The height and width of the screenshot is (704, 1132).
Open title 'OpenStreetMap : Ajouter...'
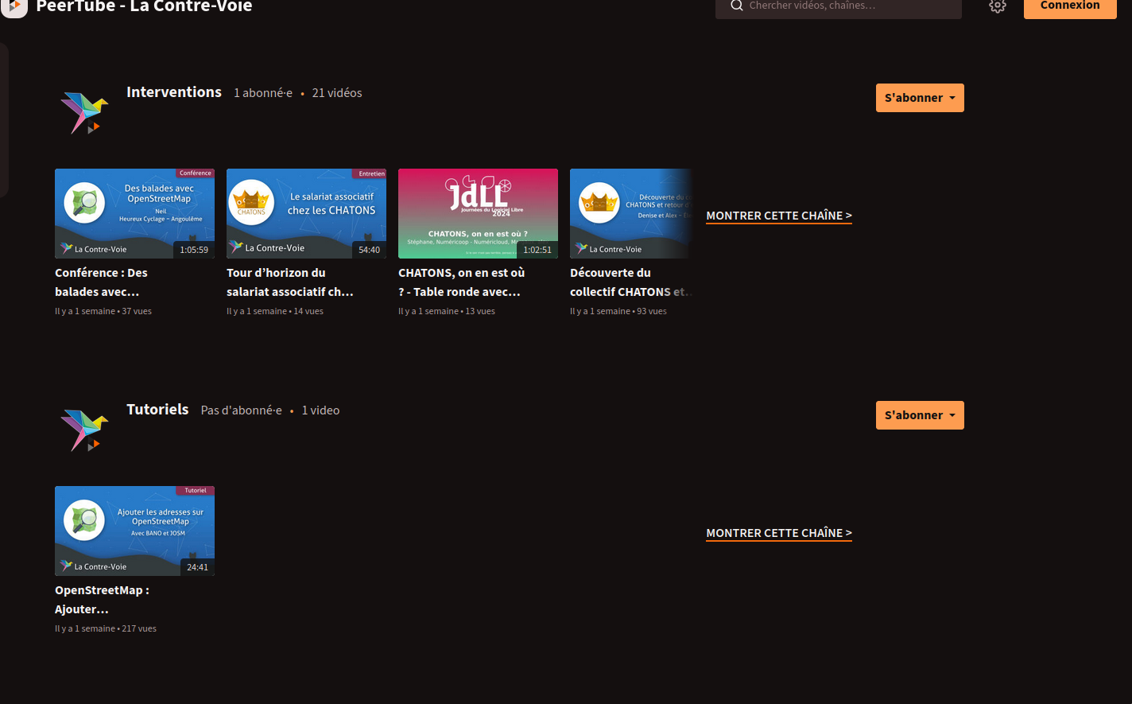pyautogui.click(x=102, y=600)
